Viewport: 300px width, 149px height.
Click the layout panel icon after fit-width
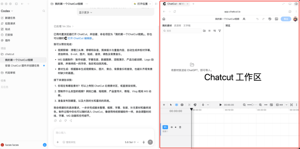point(271,105)
